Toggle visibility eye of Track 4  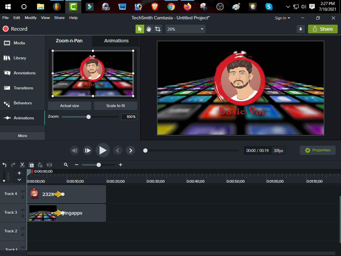click(23, 191)
